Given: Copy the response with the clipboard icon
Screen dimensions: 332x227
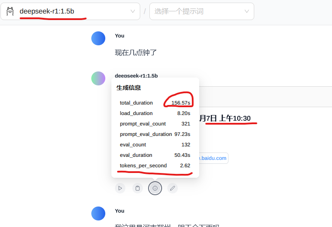Looking at the screenshot, I should click(x=138, y=188).
